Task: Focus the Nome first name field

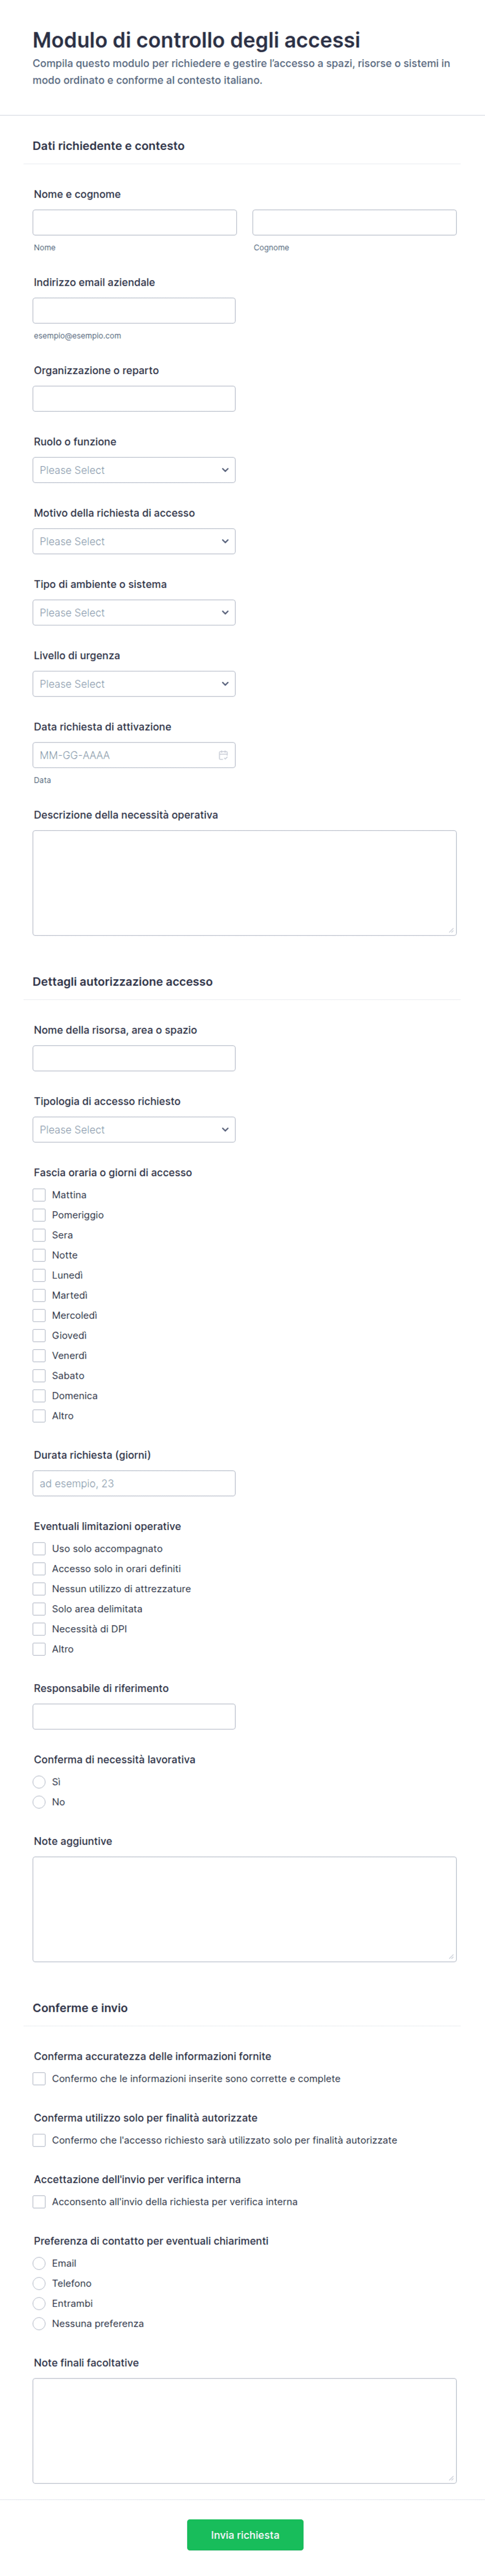Action: coord(135,222)
